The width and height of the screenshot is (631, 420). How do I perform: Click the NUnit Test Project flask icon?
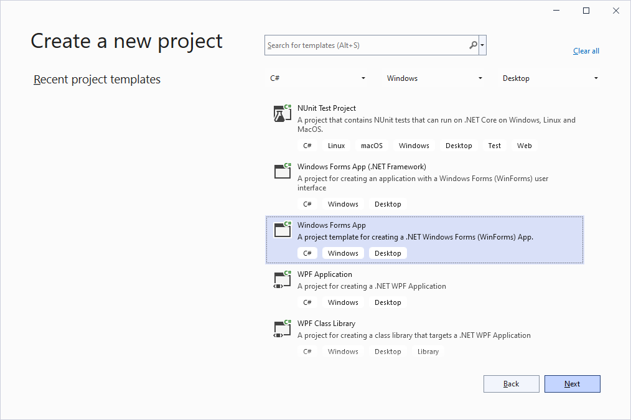tap(283, 113)
